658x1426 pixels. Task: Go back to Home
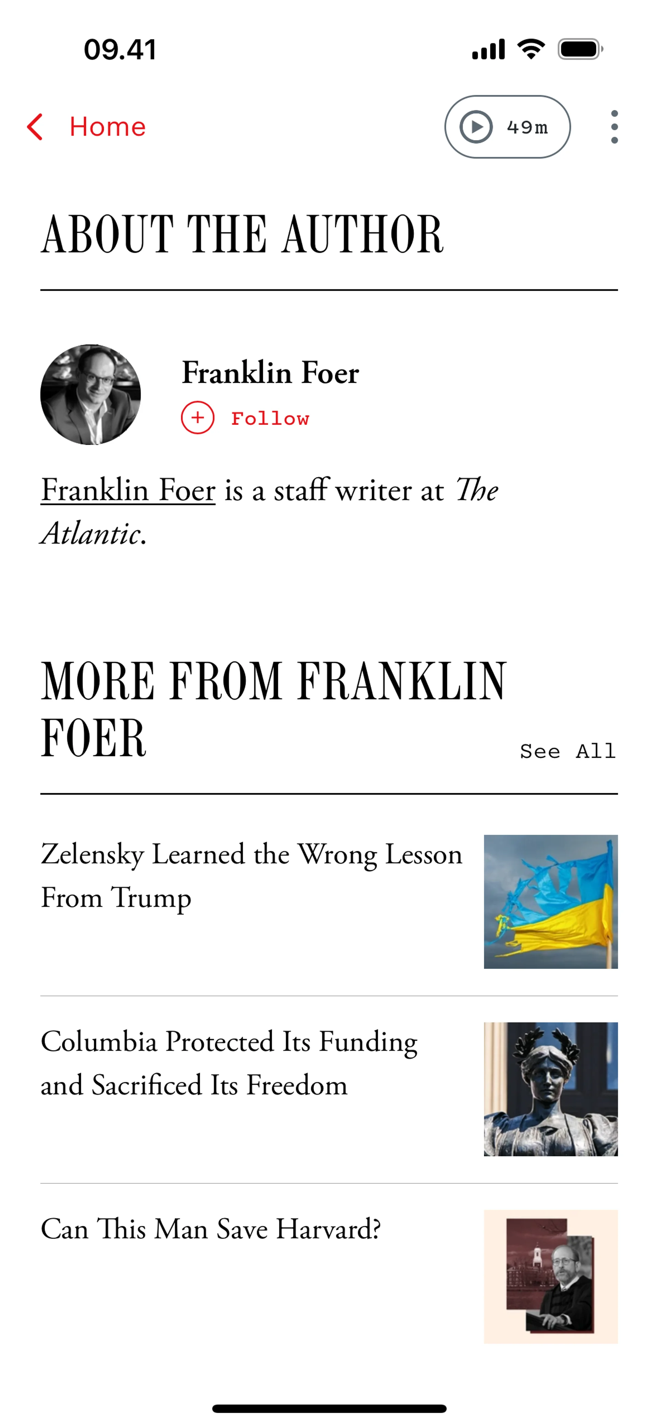(108, 127)
